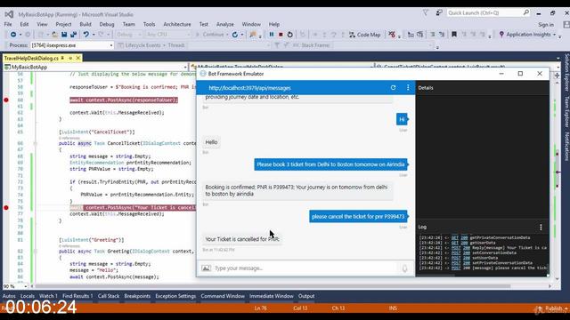Click the image upload icon in emulator
570x320 pixels.
[206, 268]
